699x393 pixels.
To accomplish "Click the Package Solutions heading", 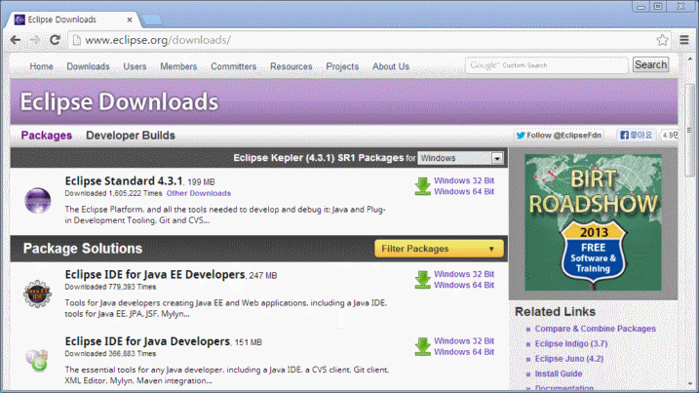I will pyautogui.click(x=83, y=249).
